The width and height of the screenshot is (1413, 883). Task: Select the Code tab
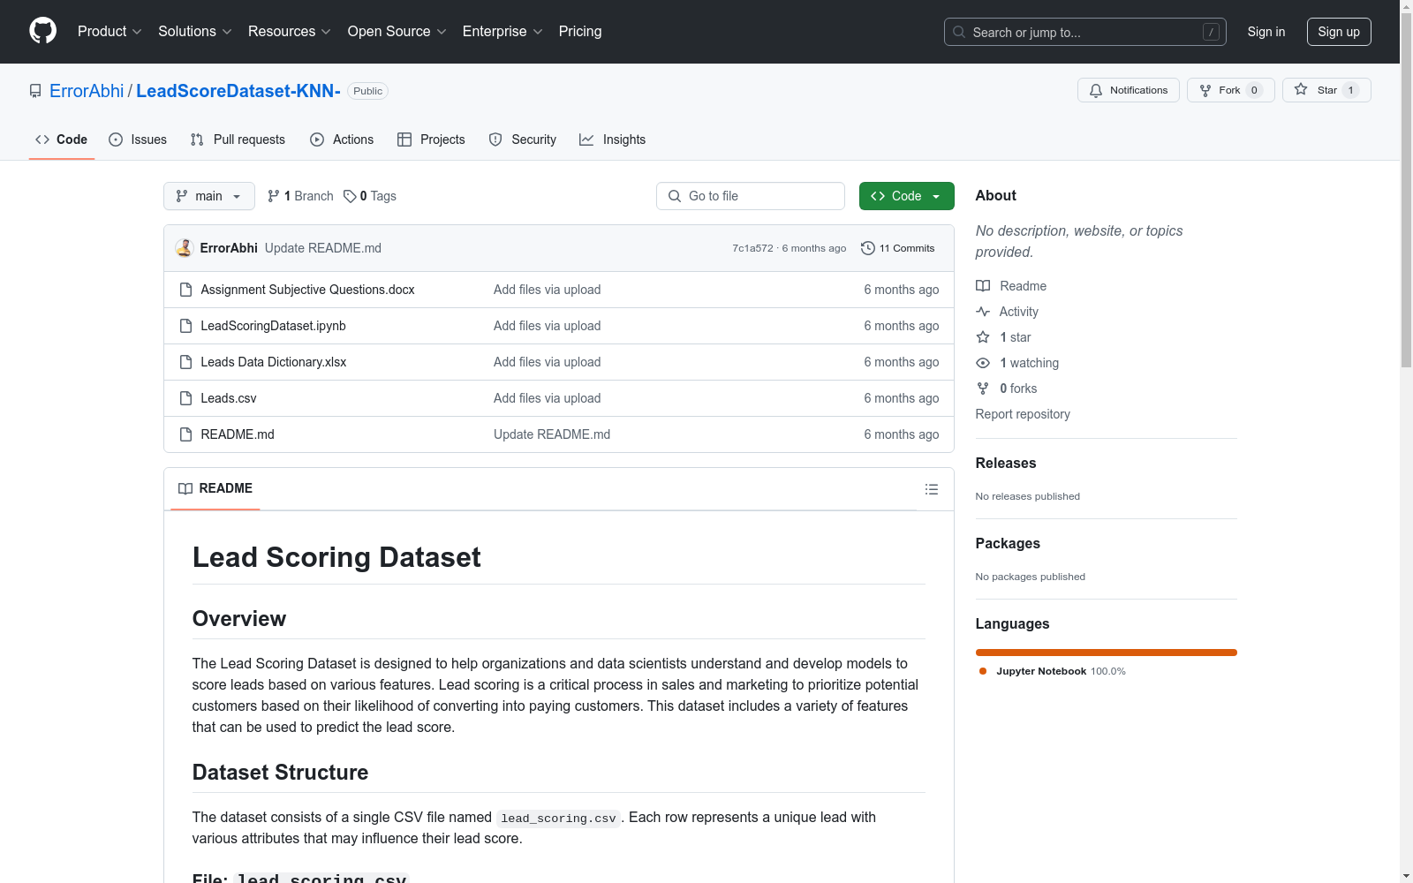(61, 140)
